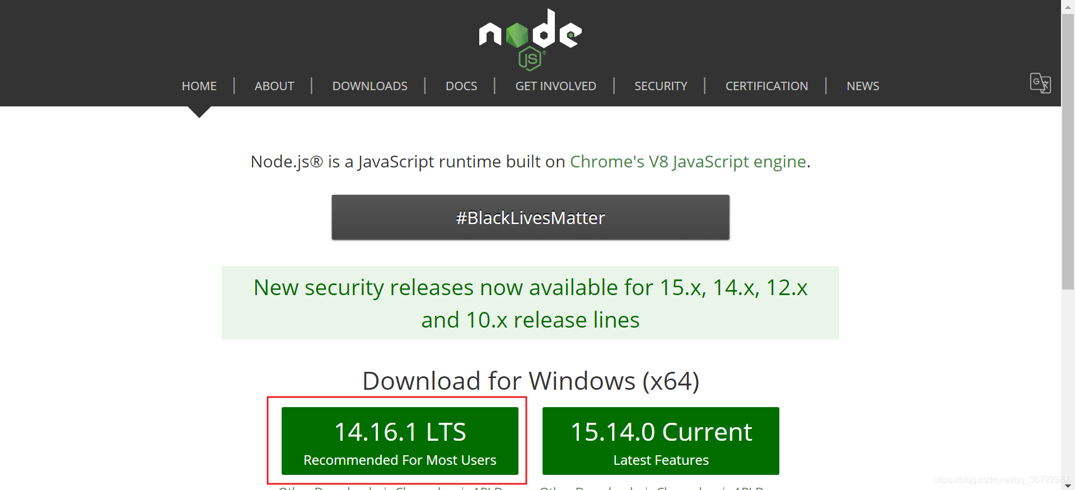Download the 14.16.1 LTS version
Image resolution: width=1075 pixels, height=490 pixels.
(x=400, y=441)
